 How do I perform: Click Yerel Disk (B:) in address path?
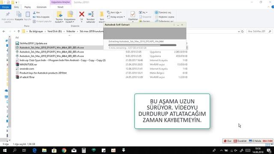54,31
